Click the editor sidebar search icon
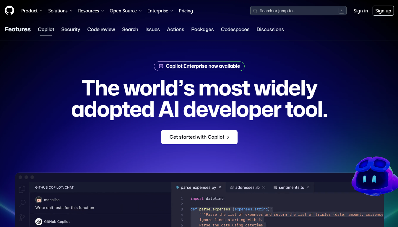 coord(22,203)
